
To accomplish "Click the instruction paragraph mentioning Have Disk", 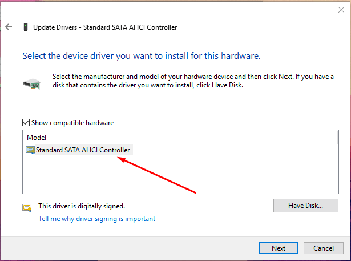I will (x=193, y=81).
